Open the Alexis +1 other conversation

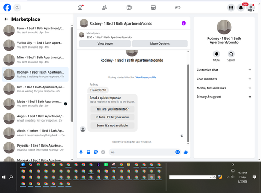click(35, 133)
